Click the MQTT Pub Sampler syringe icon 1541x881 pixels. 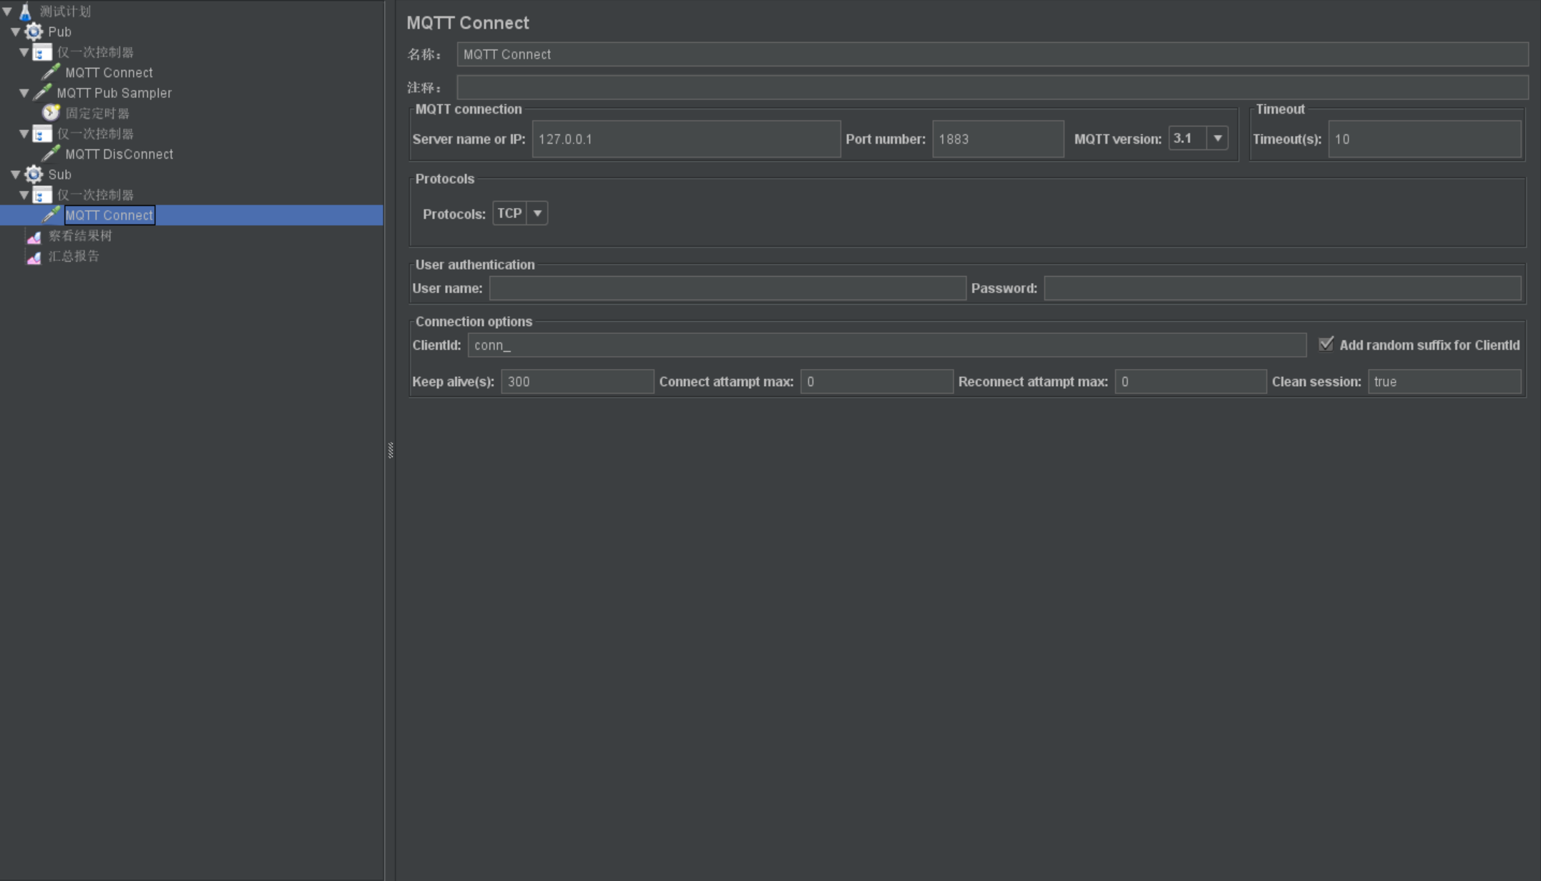point(43,92)
